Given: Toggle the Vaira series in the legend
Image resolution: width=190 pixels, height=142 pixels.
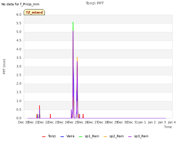Looking at the screenshot, I should pyautogui.click(x=67, y=136).
